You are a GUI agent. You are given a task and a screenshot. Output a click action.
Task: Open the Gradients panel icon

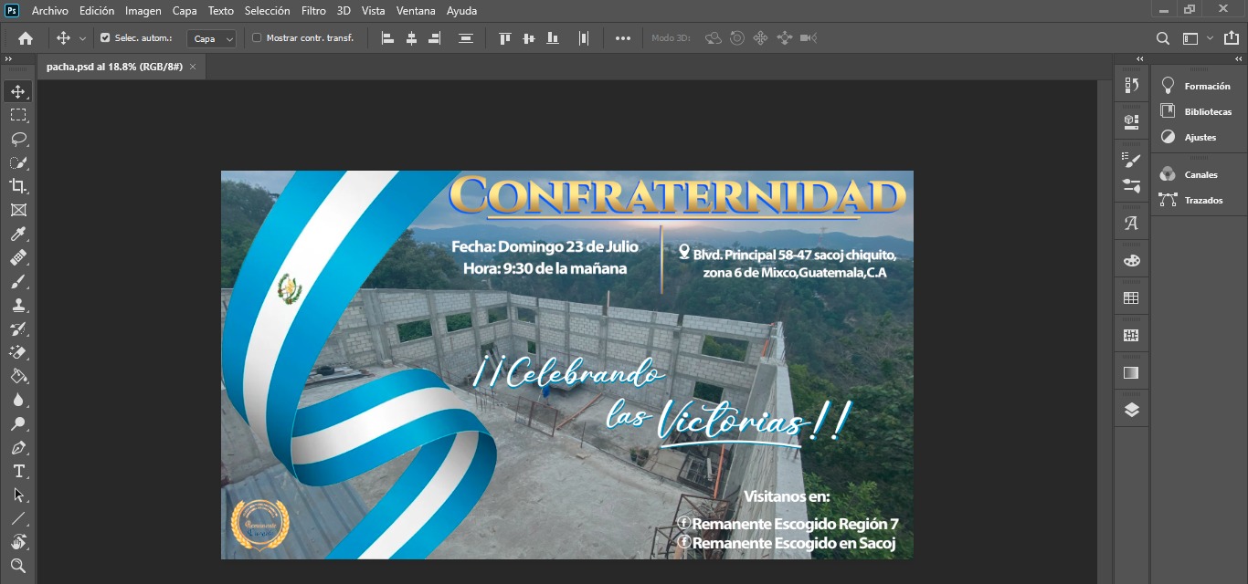1131,372
